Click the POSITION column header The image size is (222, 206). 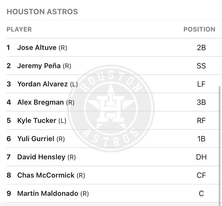point(199,29)
